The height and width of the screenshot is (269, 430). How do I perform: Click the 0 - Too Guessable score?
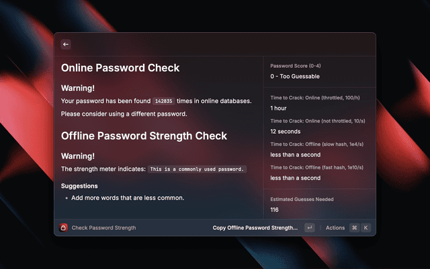(300, 77)
